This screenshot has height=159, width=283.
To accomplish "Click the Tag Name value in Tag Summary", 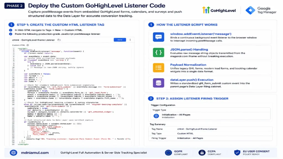I will pos(197,129).
